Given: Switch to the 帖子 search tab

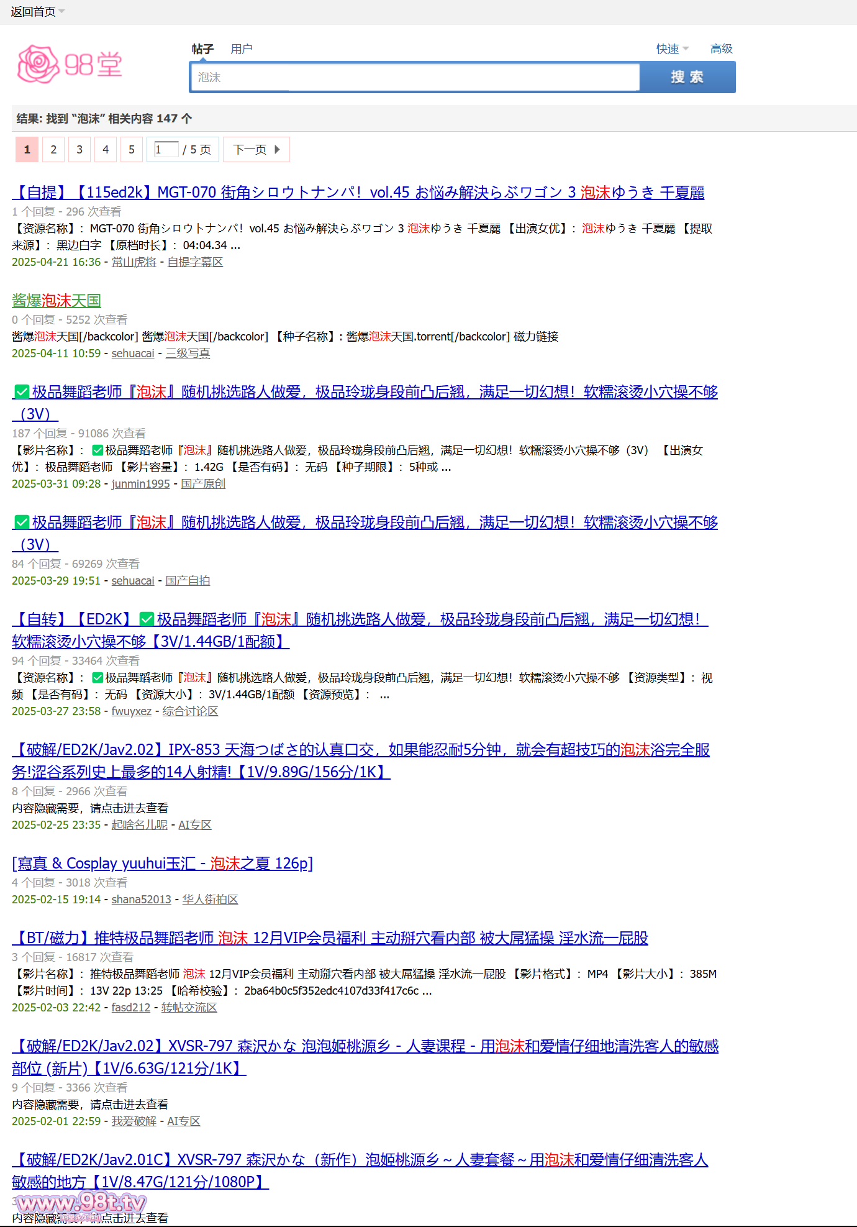Looking at the screenshot, I should (202, 49).
